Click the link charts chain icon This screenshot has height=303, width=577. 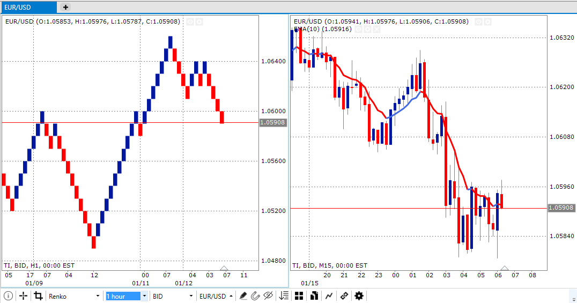(x=344, y=296)
